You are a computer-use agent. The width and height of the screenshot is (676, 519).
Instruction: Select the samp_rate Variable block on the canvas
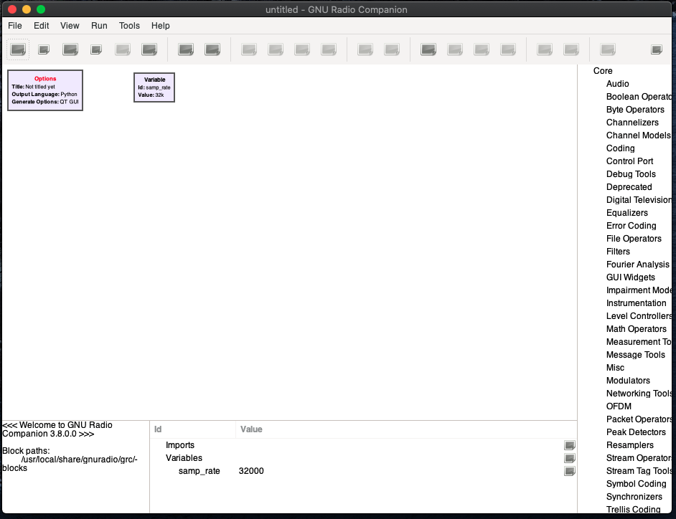(154, 87)
